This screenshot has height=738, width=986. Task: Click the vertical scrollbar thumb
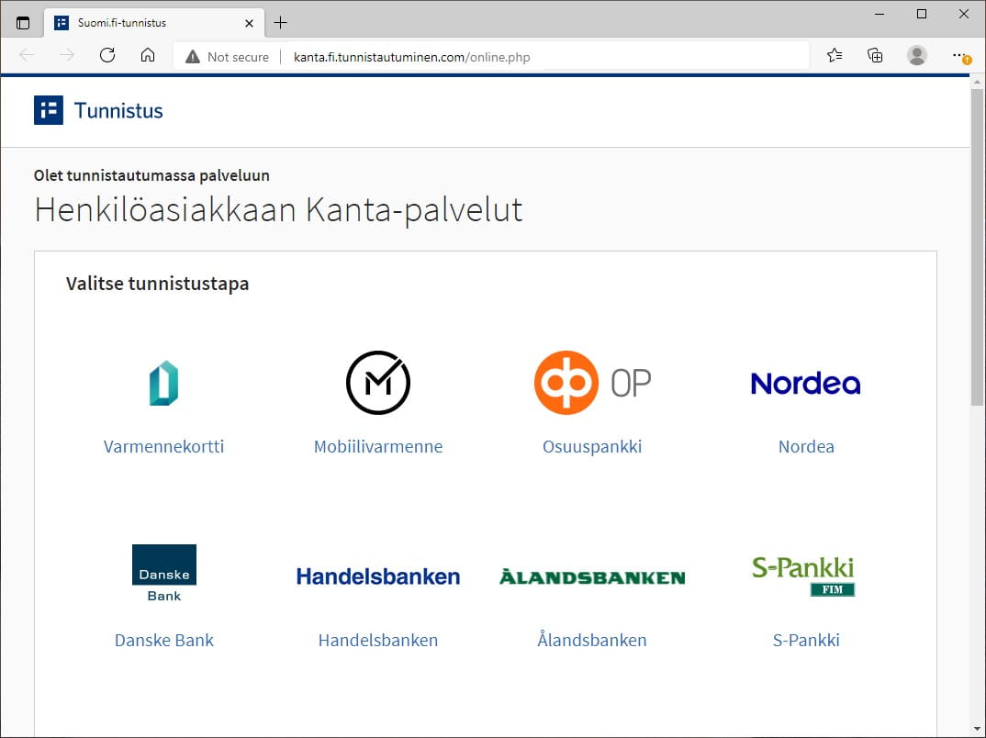click(977, 247)
